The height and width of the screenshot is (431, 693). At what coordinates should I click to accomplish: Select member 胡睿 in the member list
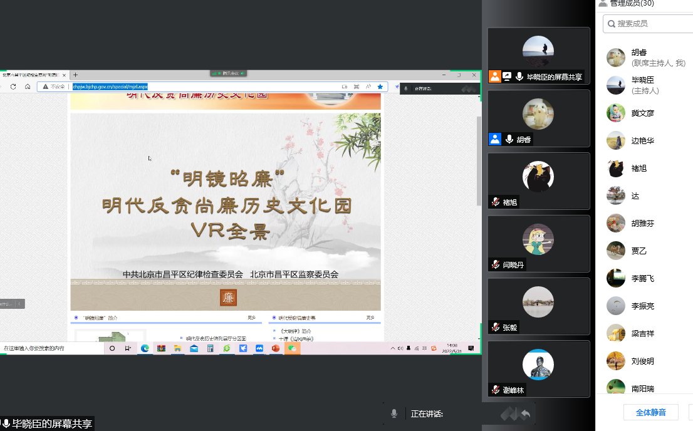(644, 58)
